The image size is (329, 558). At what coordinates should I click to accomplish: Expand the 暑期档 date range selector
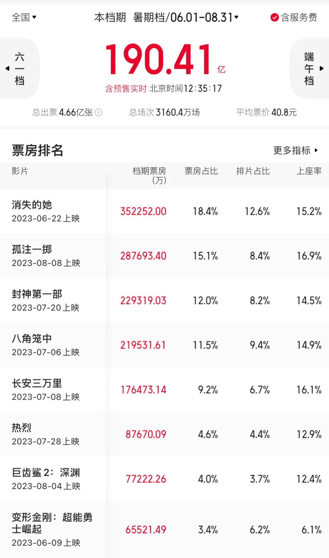point(186,17)
